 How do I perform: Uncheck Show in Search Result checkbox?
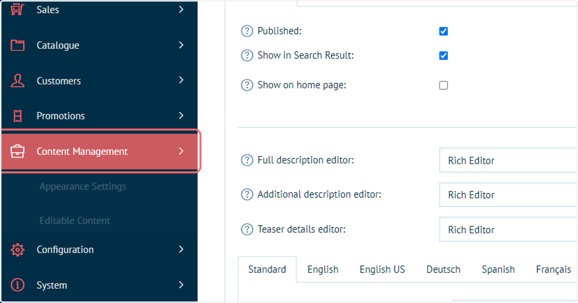(444, 56)
